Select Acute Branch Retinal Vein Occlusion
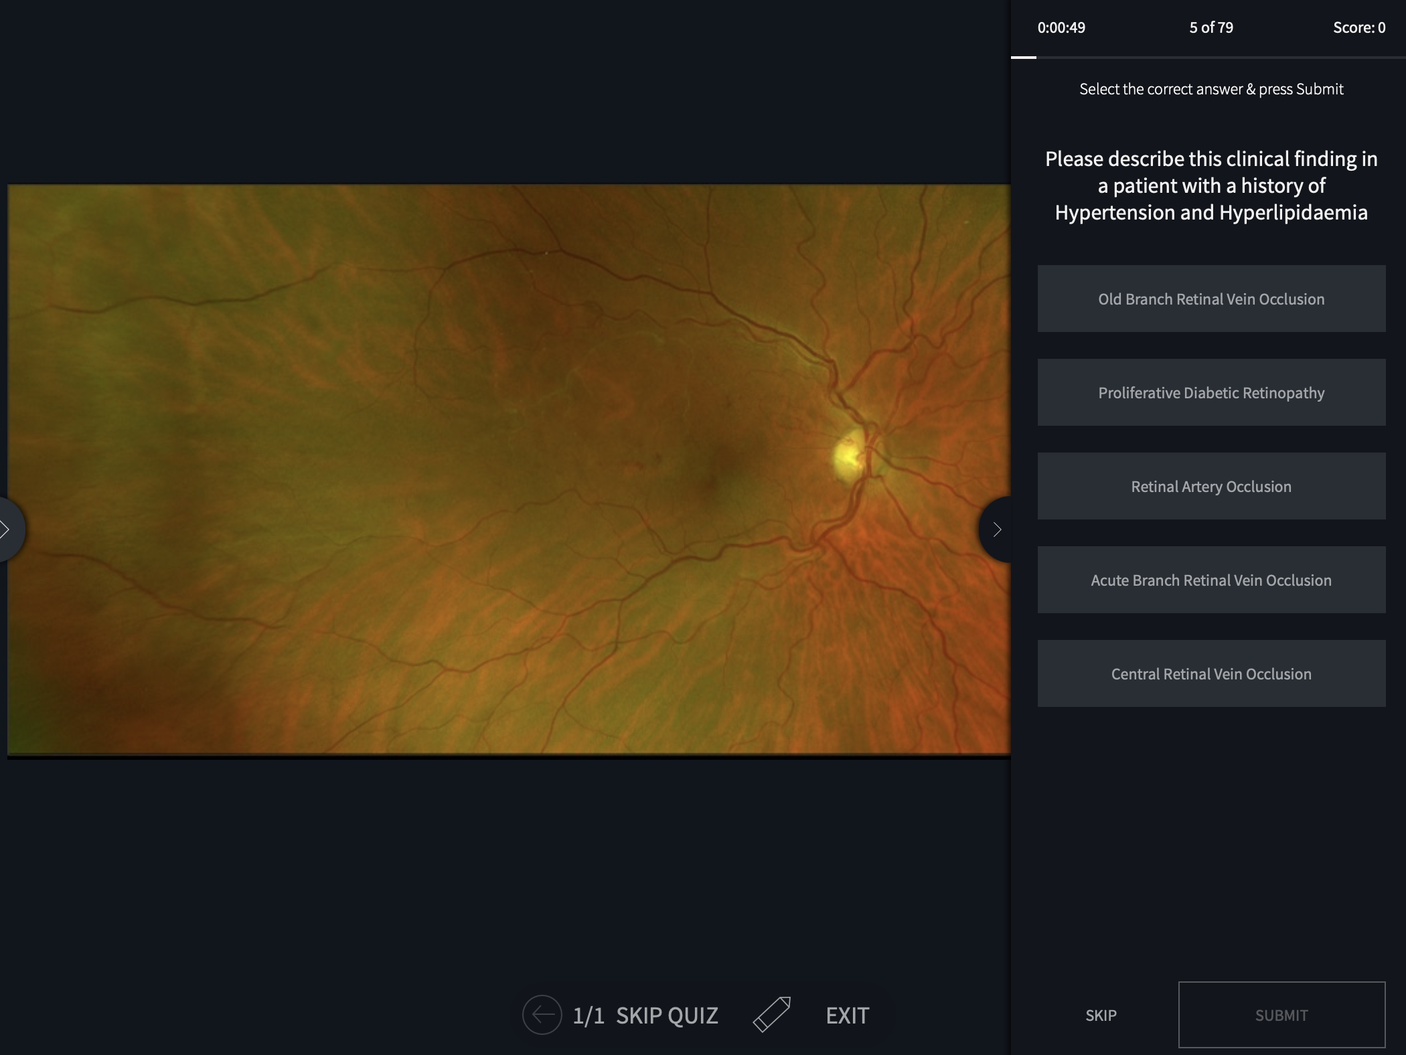The width and height of the screenshot is (1406, 1055). click(x=1210, y=580)
